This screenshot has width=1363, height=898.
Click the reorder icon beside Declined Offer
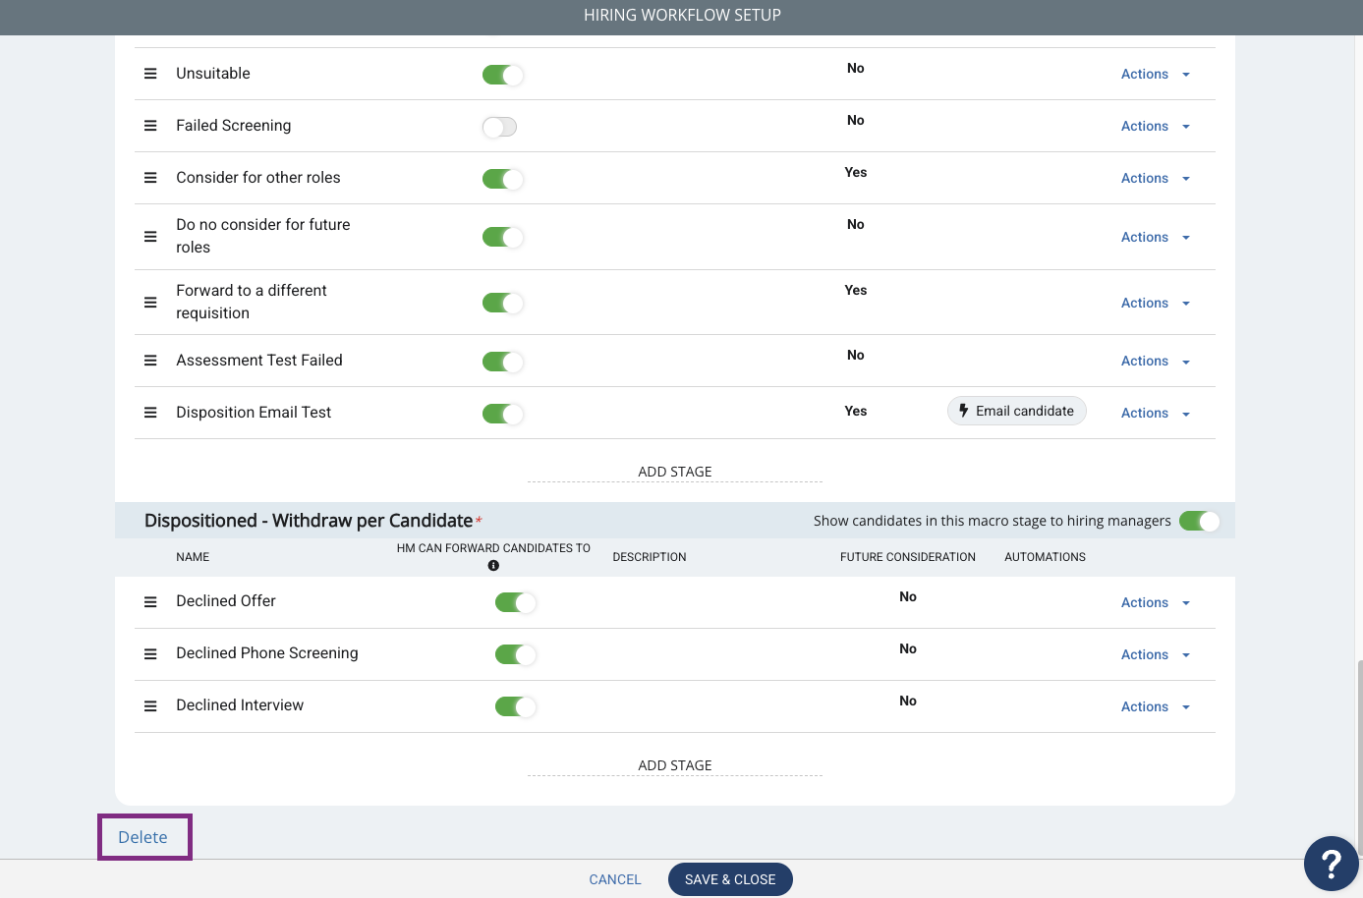(x=150, y=602)
